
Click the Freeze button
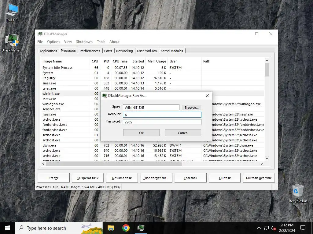click(x=53, y=178)
